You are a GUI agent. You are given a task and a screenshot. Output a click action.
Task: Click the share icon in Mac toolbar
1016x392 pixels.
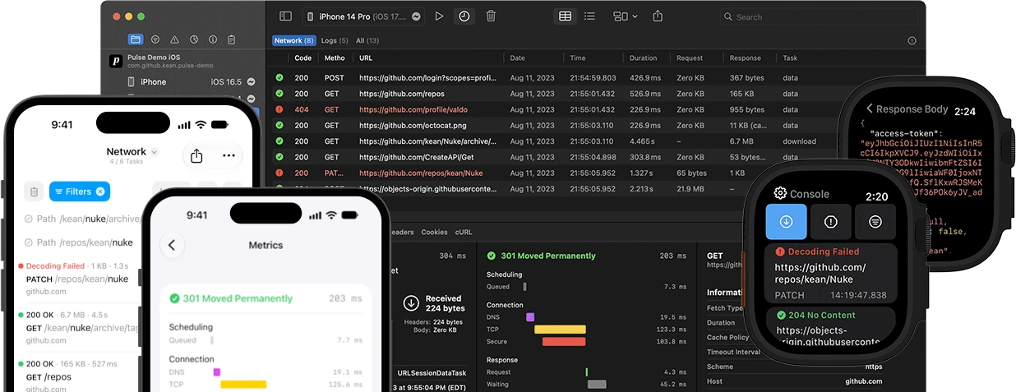[x=658, y=16]
